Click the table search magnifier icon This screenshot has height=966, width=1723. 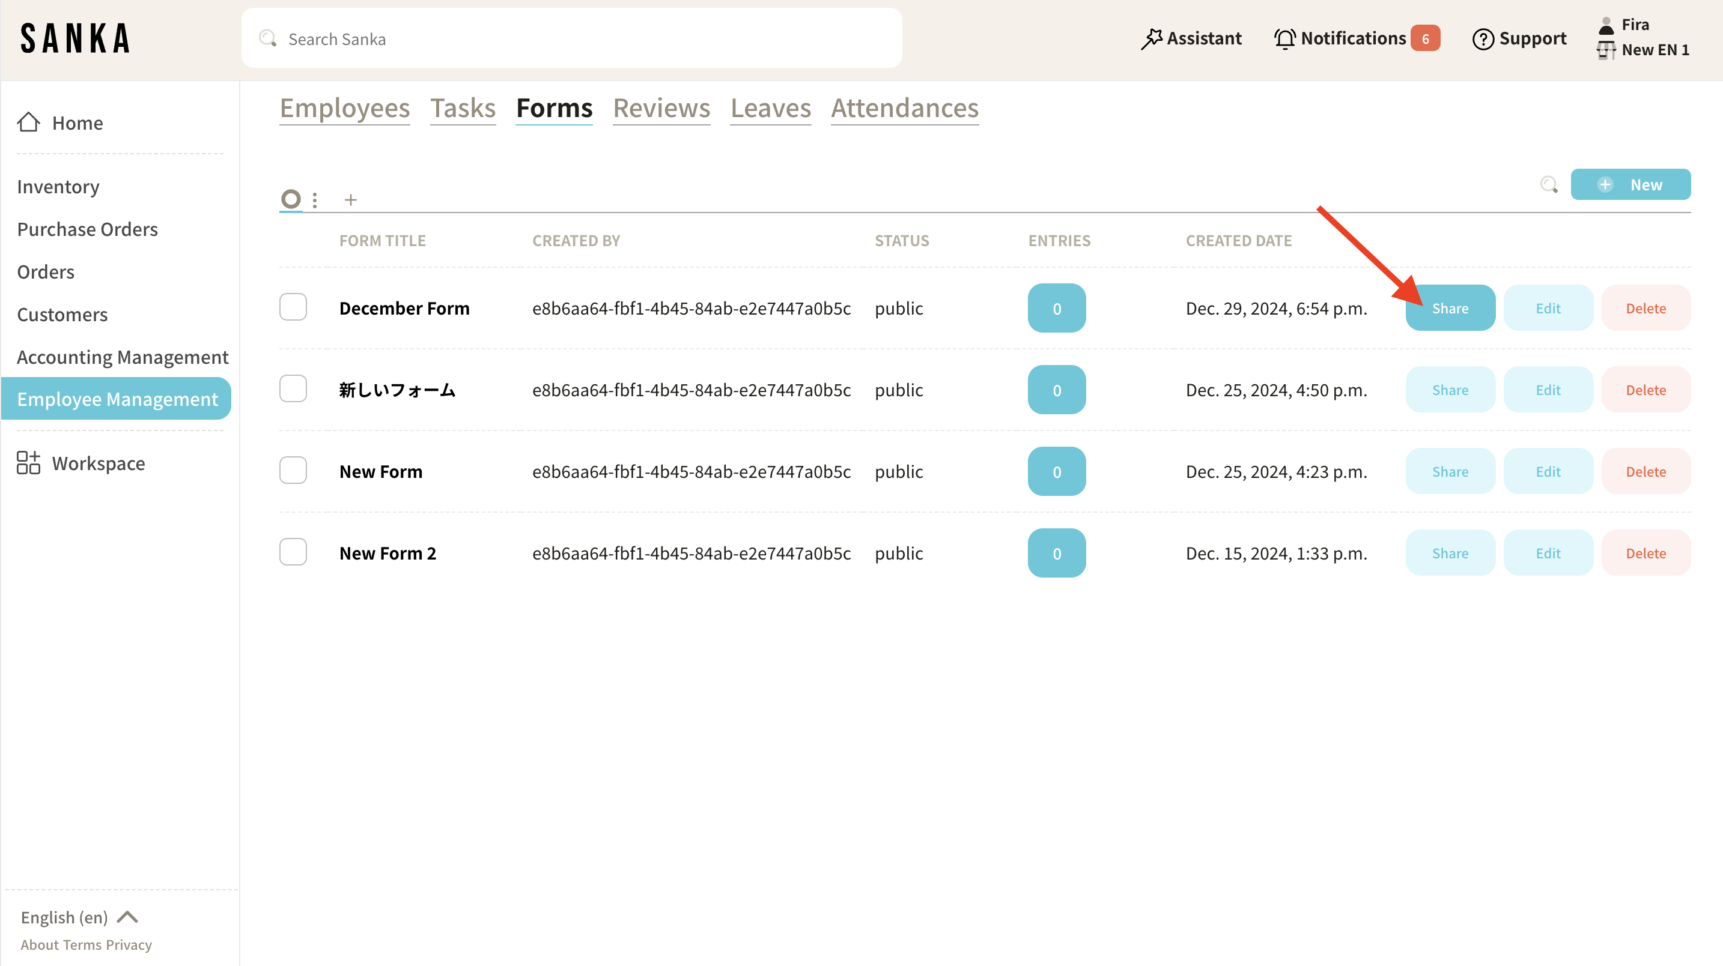click(1548, 184)
